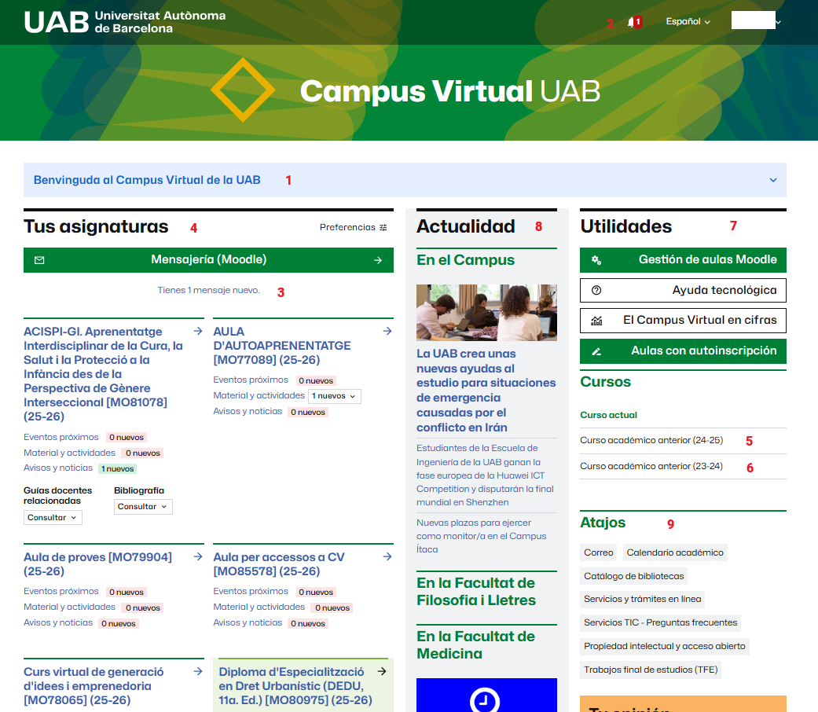Viewport: 818px width, 712px height.
Task: Click '1 nuevos' Avisos badge in ACISPI-GI
Action: point(117,468)
